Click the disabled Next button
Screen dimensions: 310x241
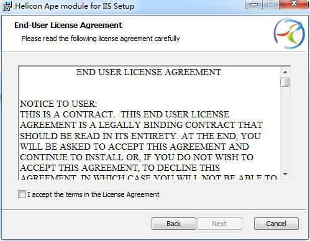pyautogui.click(x=220, y=224)
